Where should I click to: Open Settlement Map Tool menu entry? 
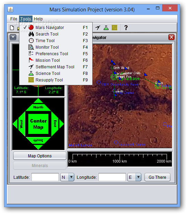point(56,67)
